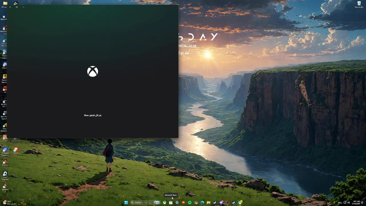Open network settings from system tray
Viewport: 366px width, 206px height.
pyautogui.click(x=345, y=203)
